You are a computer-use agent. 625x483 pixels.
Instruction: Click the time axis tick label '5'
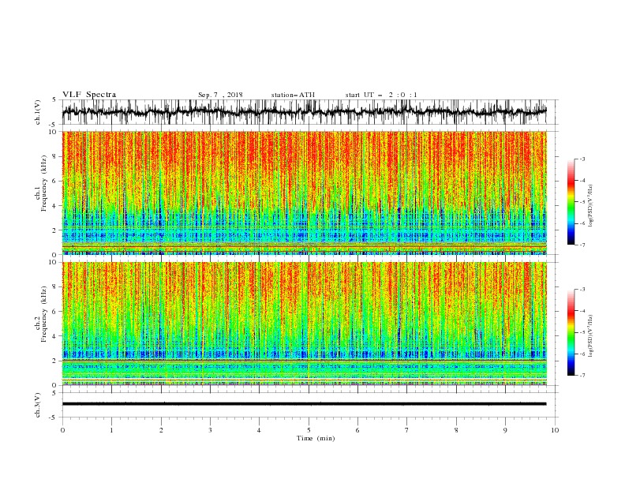click(309, 430)
